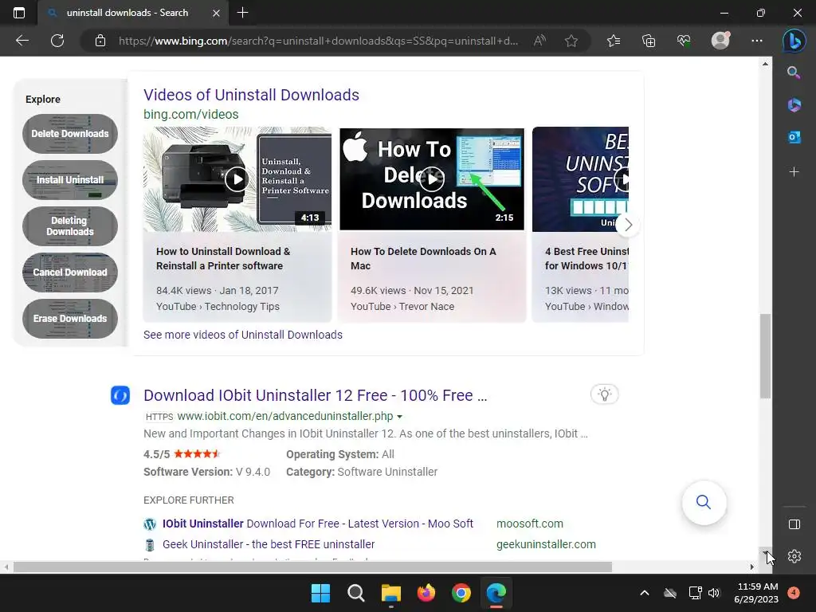
Task: Show hidden system tray icons
Action: pyautogui.click(x=644, y=593)
